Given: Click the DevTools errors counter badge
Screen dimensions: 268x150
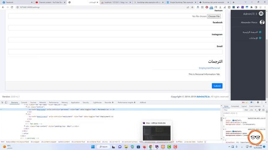Looking at the screenshot, I should click(x=245, y=102).
